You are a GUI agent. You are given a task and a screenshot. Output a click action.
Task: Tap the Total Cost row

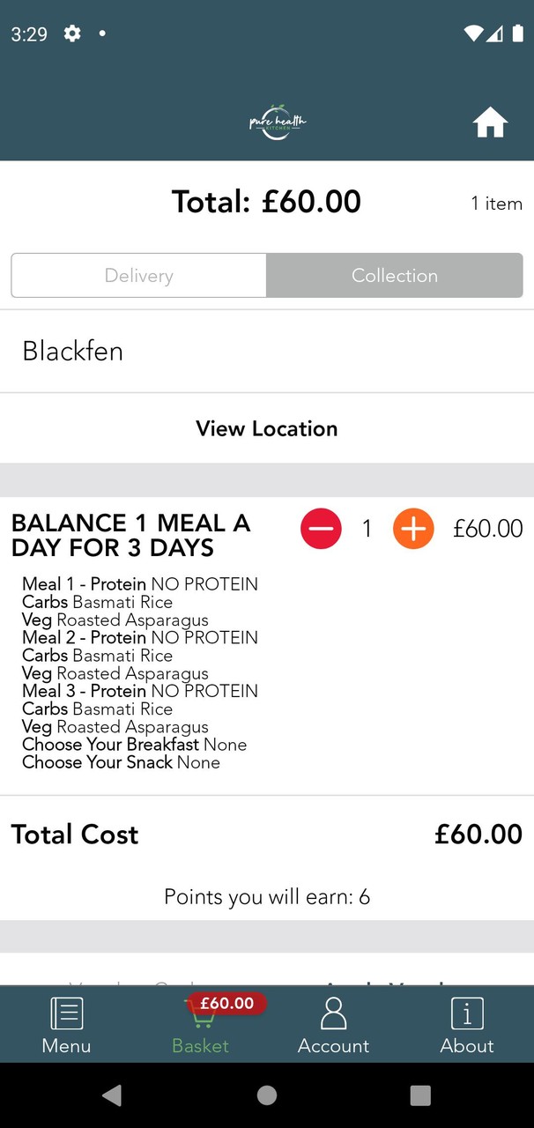coord(267,835)
